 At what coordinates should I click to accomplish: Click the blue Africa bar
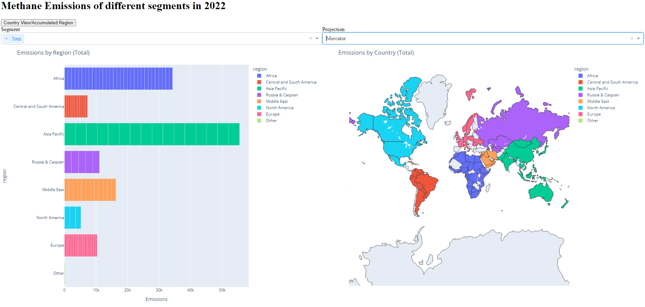pyautogui.click(x=118, y=79)
